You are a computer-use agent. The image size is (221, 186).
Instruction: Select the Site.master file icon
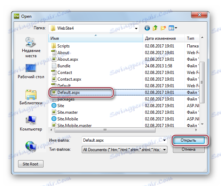tap(54, 112)
